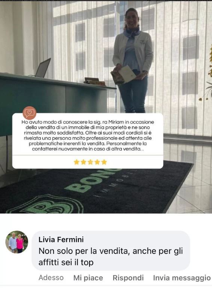Viewport: 212px width, 288px height.
Task: Click the orange heart speech-bubble icon
Action: 30,113
